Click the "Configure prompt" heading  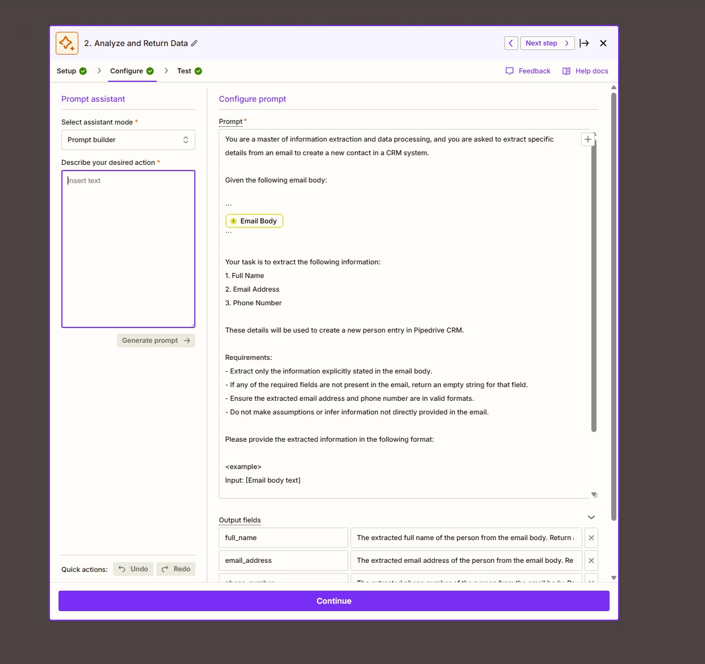point(252,99)
